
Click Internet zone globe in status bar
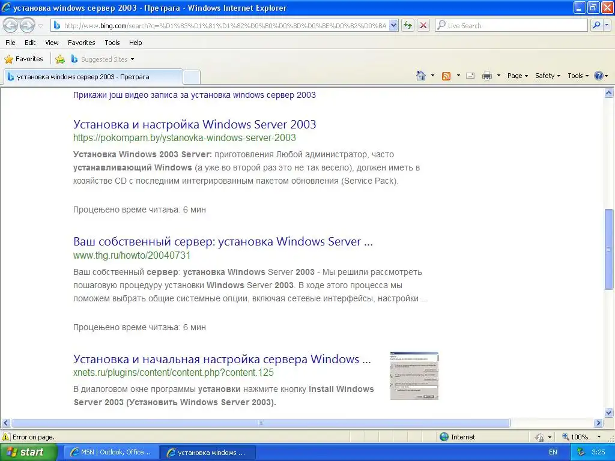coord(444,437)
